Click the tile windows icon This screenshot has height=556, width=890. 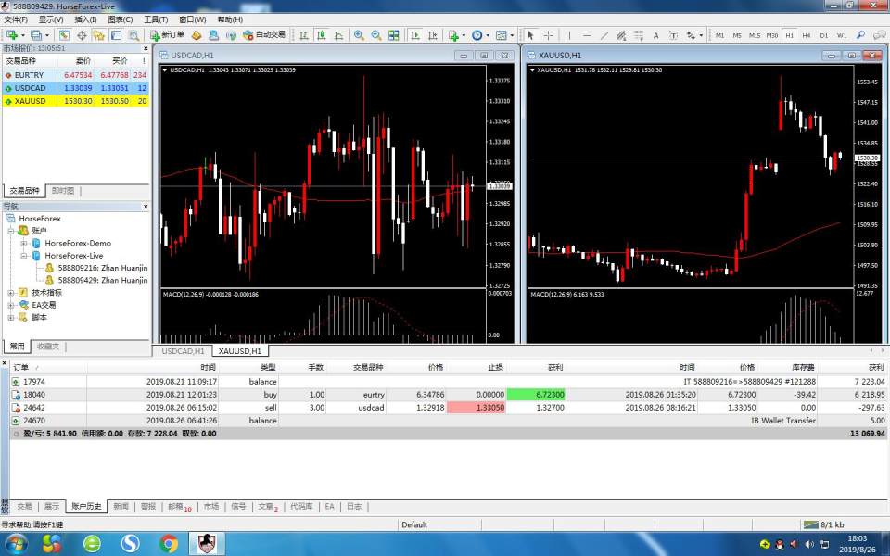[x=394, y=35]
